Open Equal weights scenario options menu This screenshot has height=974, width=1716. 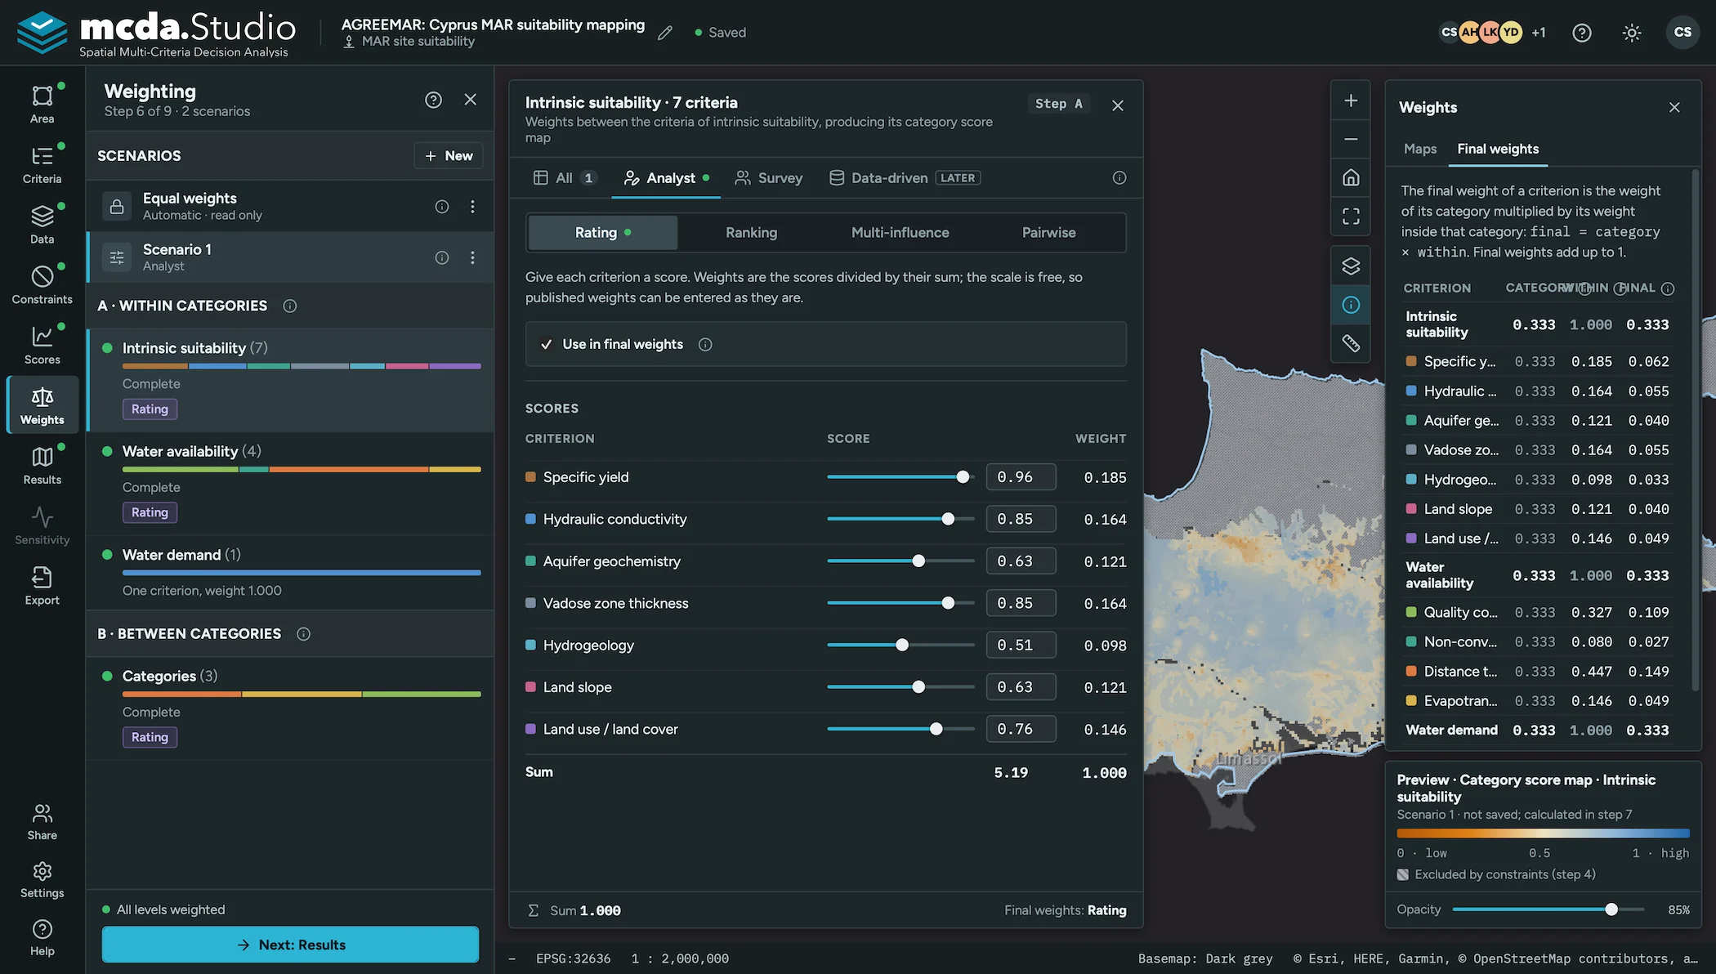472,207
